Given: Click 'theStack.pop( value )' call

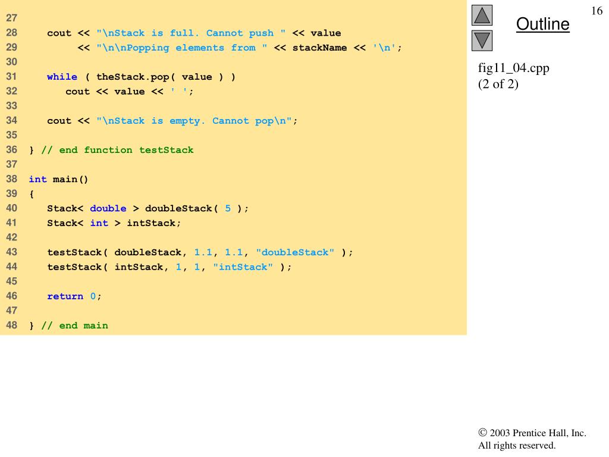Looking at the screenshot, I should (159, 77).
